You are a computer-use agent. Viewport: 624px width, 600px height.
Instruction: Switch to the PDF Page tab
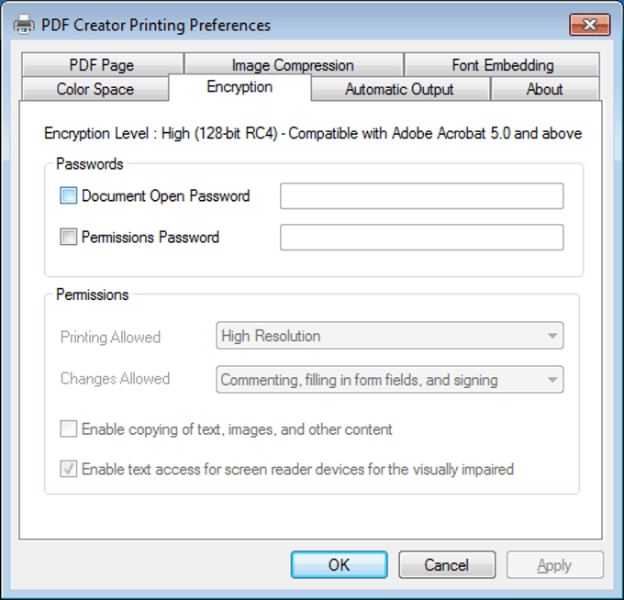click(101, 65)
